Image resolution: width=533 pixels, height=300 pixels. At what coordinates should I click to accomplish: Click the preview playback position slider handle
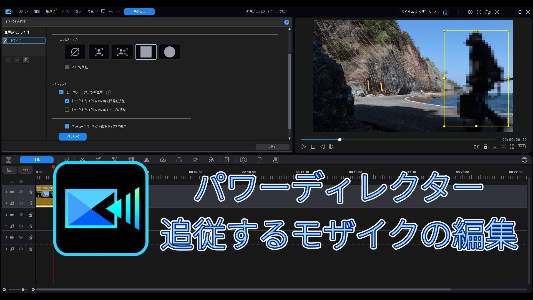tap(340, 140)
